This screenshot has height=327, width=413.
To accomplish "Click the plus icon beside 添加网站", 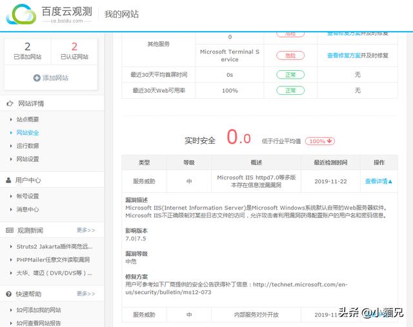I will click(x=37, y=78).
